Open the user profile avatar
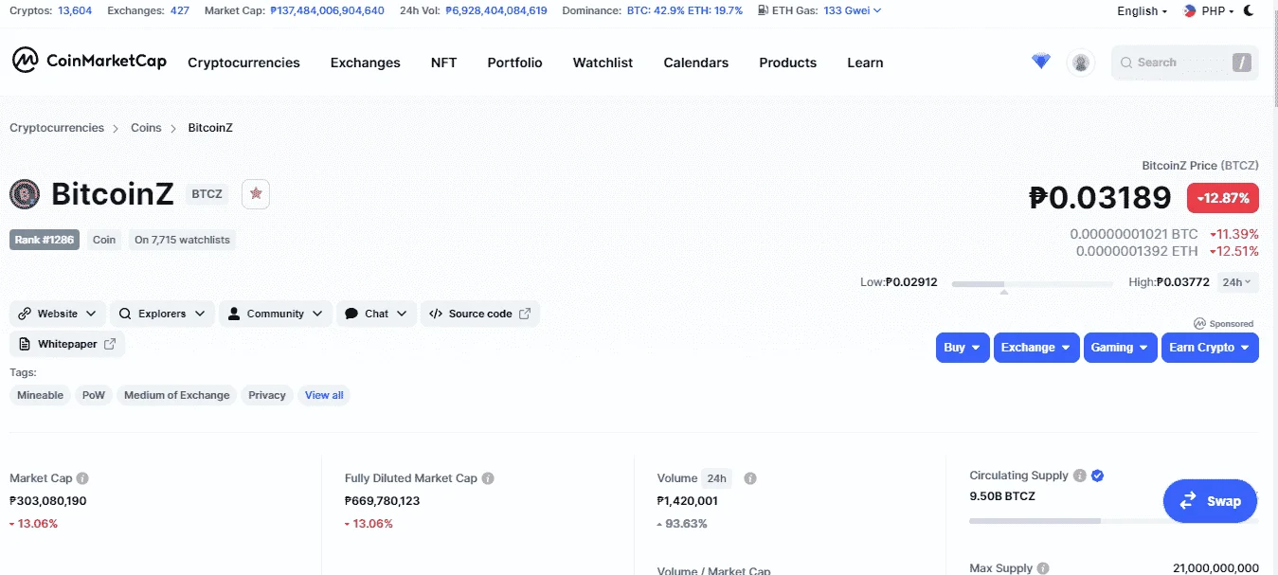 pyautogui.click(x=1081, y=63)
